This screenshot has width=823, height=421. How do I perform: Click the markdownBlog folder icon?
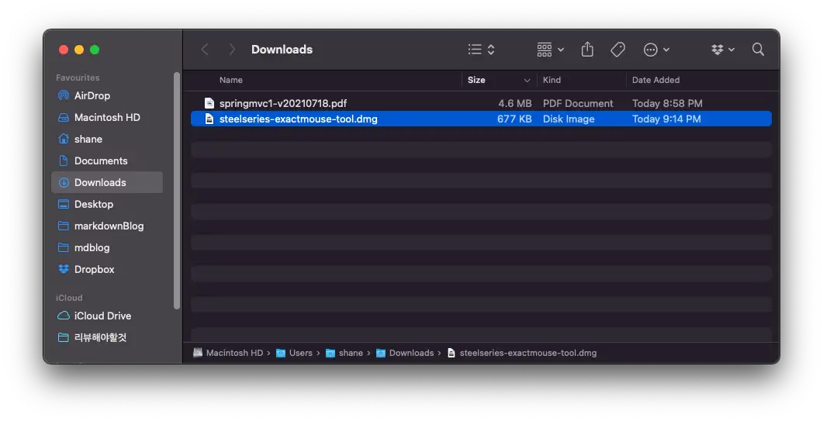[x=64, y=226]
